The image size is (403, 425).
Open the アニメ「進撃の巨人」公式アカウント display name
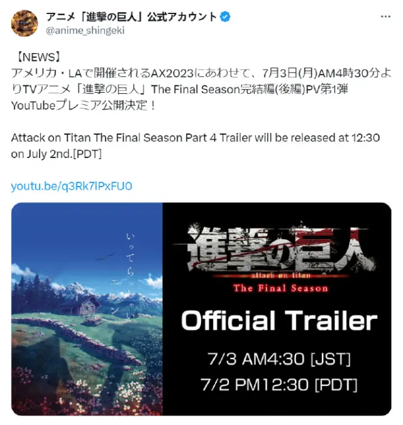click(131, 17)
